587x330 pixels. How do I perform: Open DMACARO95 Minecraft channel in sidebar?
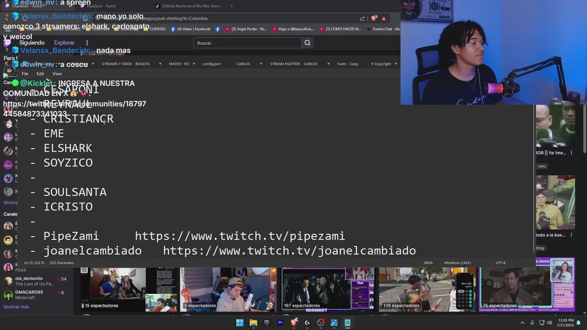pyautogui.click(x=36, y=295)
